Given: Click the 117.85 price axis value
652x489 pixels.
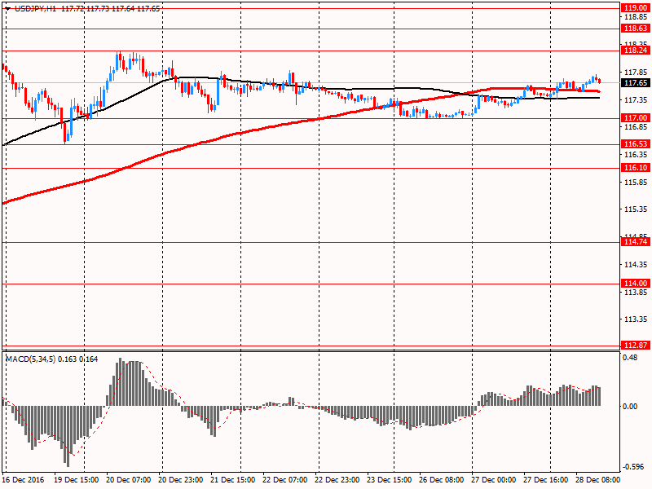Looking at the screenshot, I should pyautogui.click(x=636, y=73).
